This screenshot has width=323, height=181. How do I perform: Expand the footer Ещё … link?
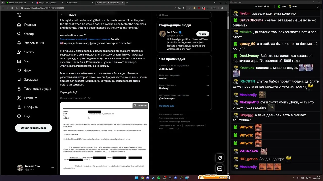pos(161,128)
